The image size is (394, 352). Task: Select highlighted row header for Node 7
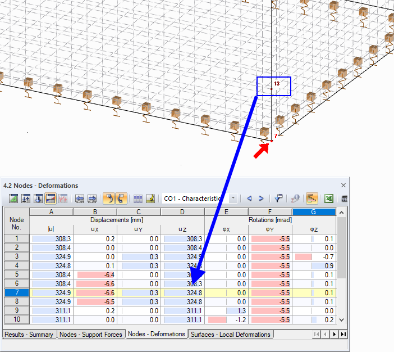pyautogui.click(x=17, y=292)
